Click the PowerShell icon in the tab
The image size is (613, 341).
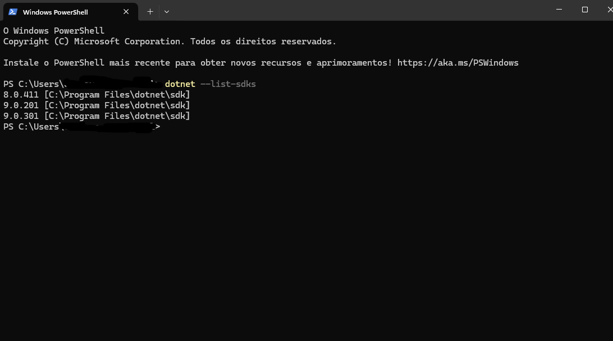13,12
